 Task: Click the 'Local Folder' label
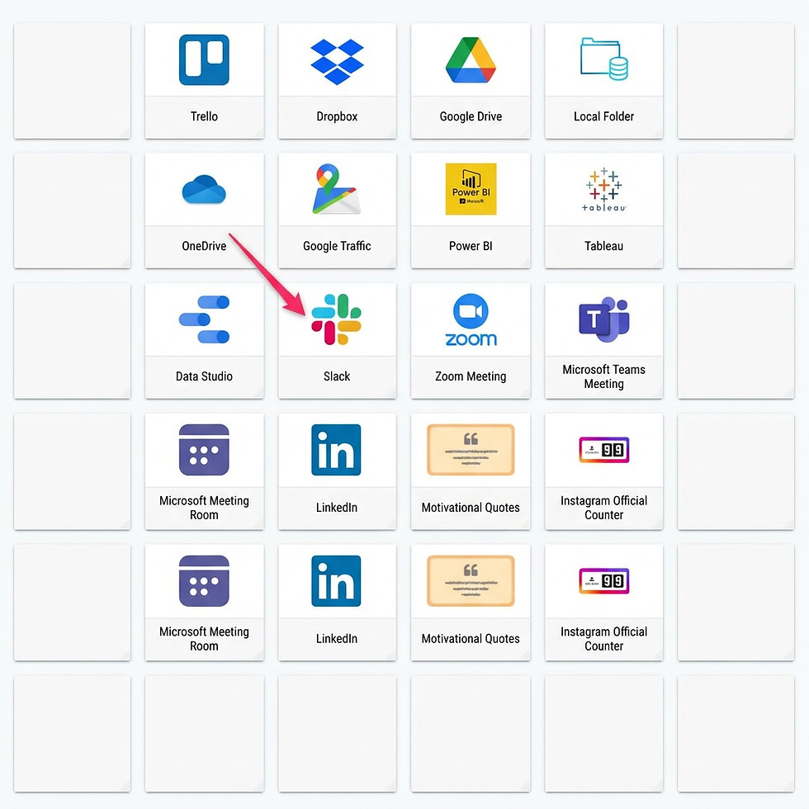tap(603, 116)
